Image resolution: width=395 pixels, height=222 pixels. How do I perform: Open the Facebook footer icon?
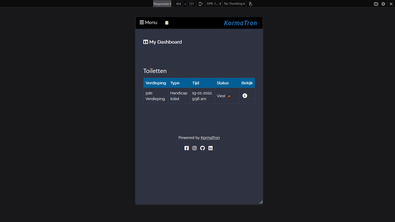tap(186, 148)
